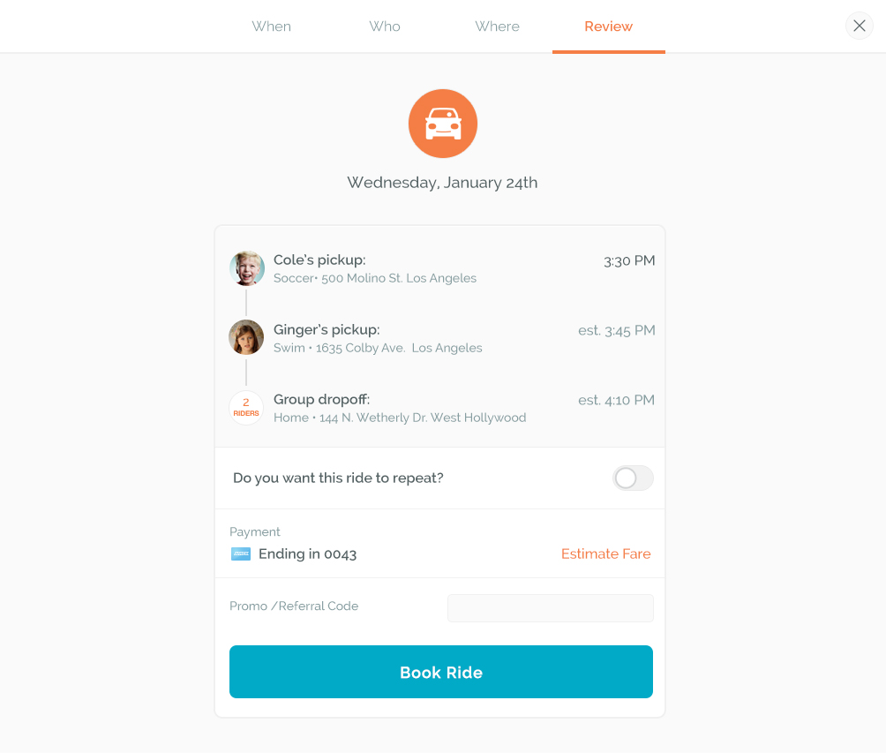The image size is (886, 753).
Task: Click the orange car icon
Action: click(442, 124)
